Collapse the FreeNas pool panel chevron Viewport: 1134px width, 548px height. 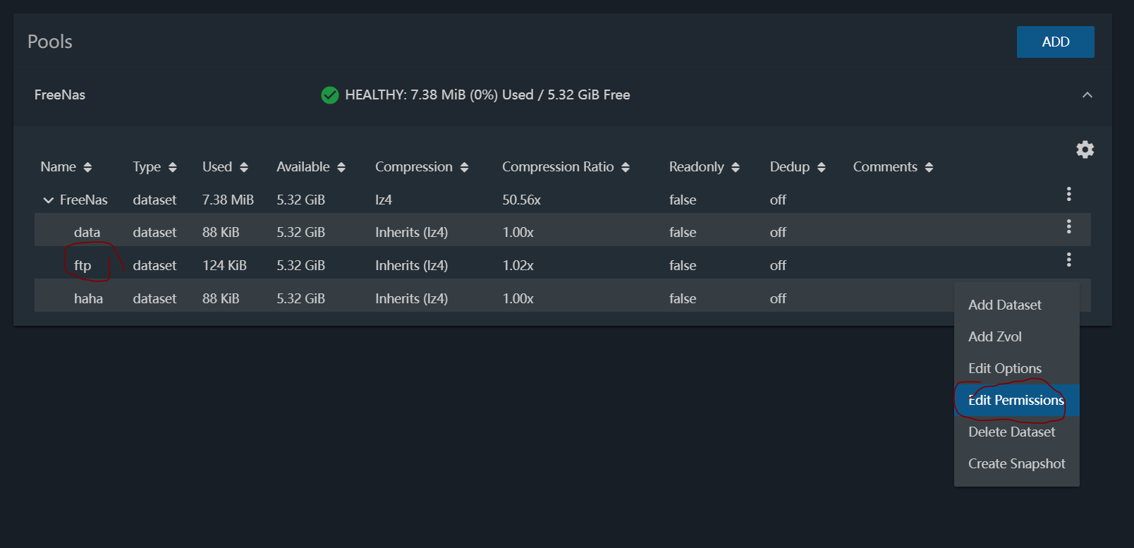pos(1087,95)
